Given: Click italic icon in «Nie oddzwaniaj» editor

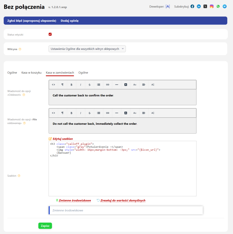Looking at the screenshot, I should pyautogui.click(x=80, y=113).
